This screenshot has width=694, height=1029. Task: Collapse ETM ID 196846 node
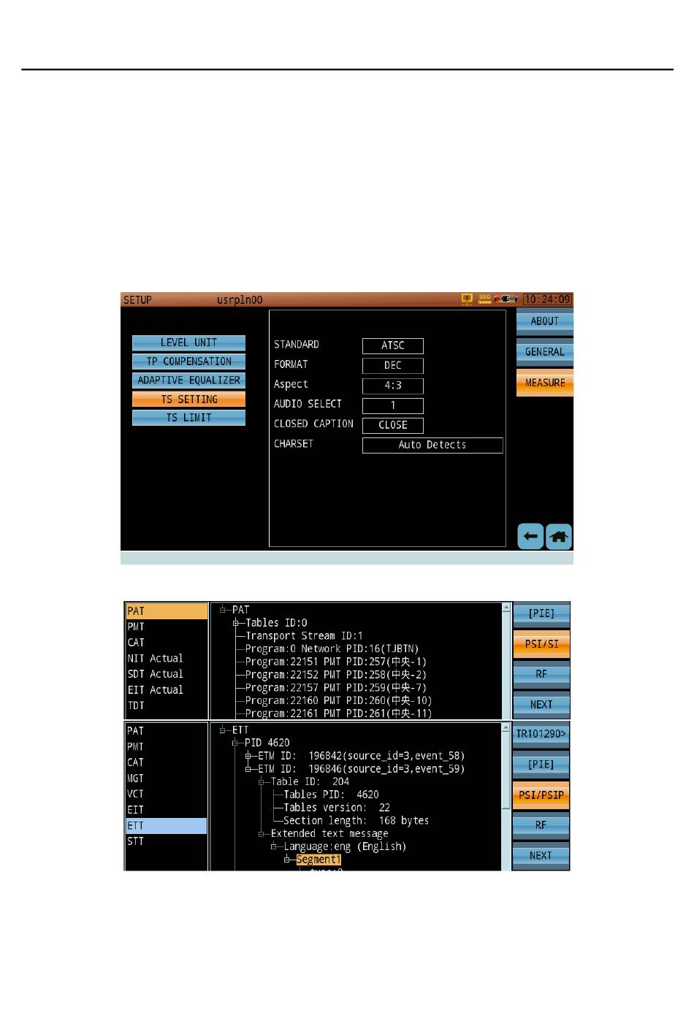[x=248, y=769]
